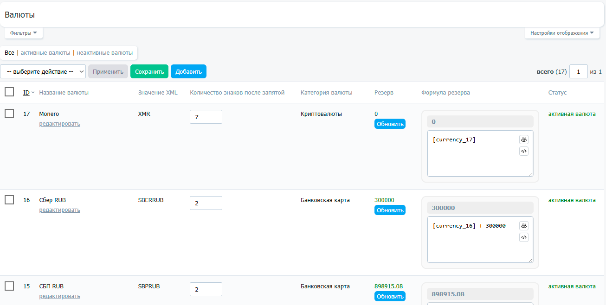Click the code icon in Monero formula box
Screen dimensions: 606x305
523,151
